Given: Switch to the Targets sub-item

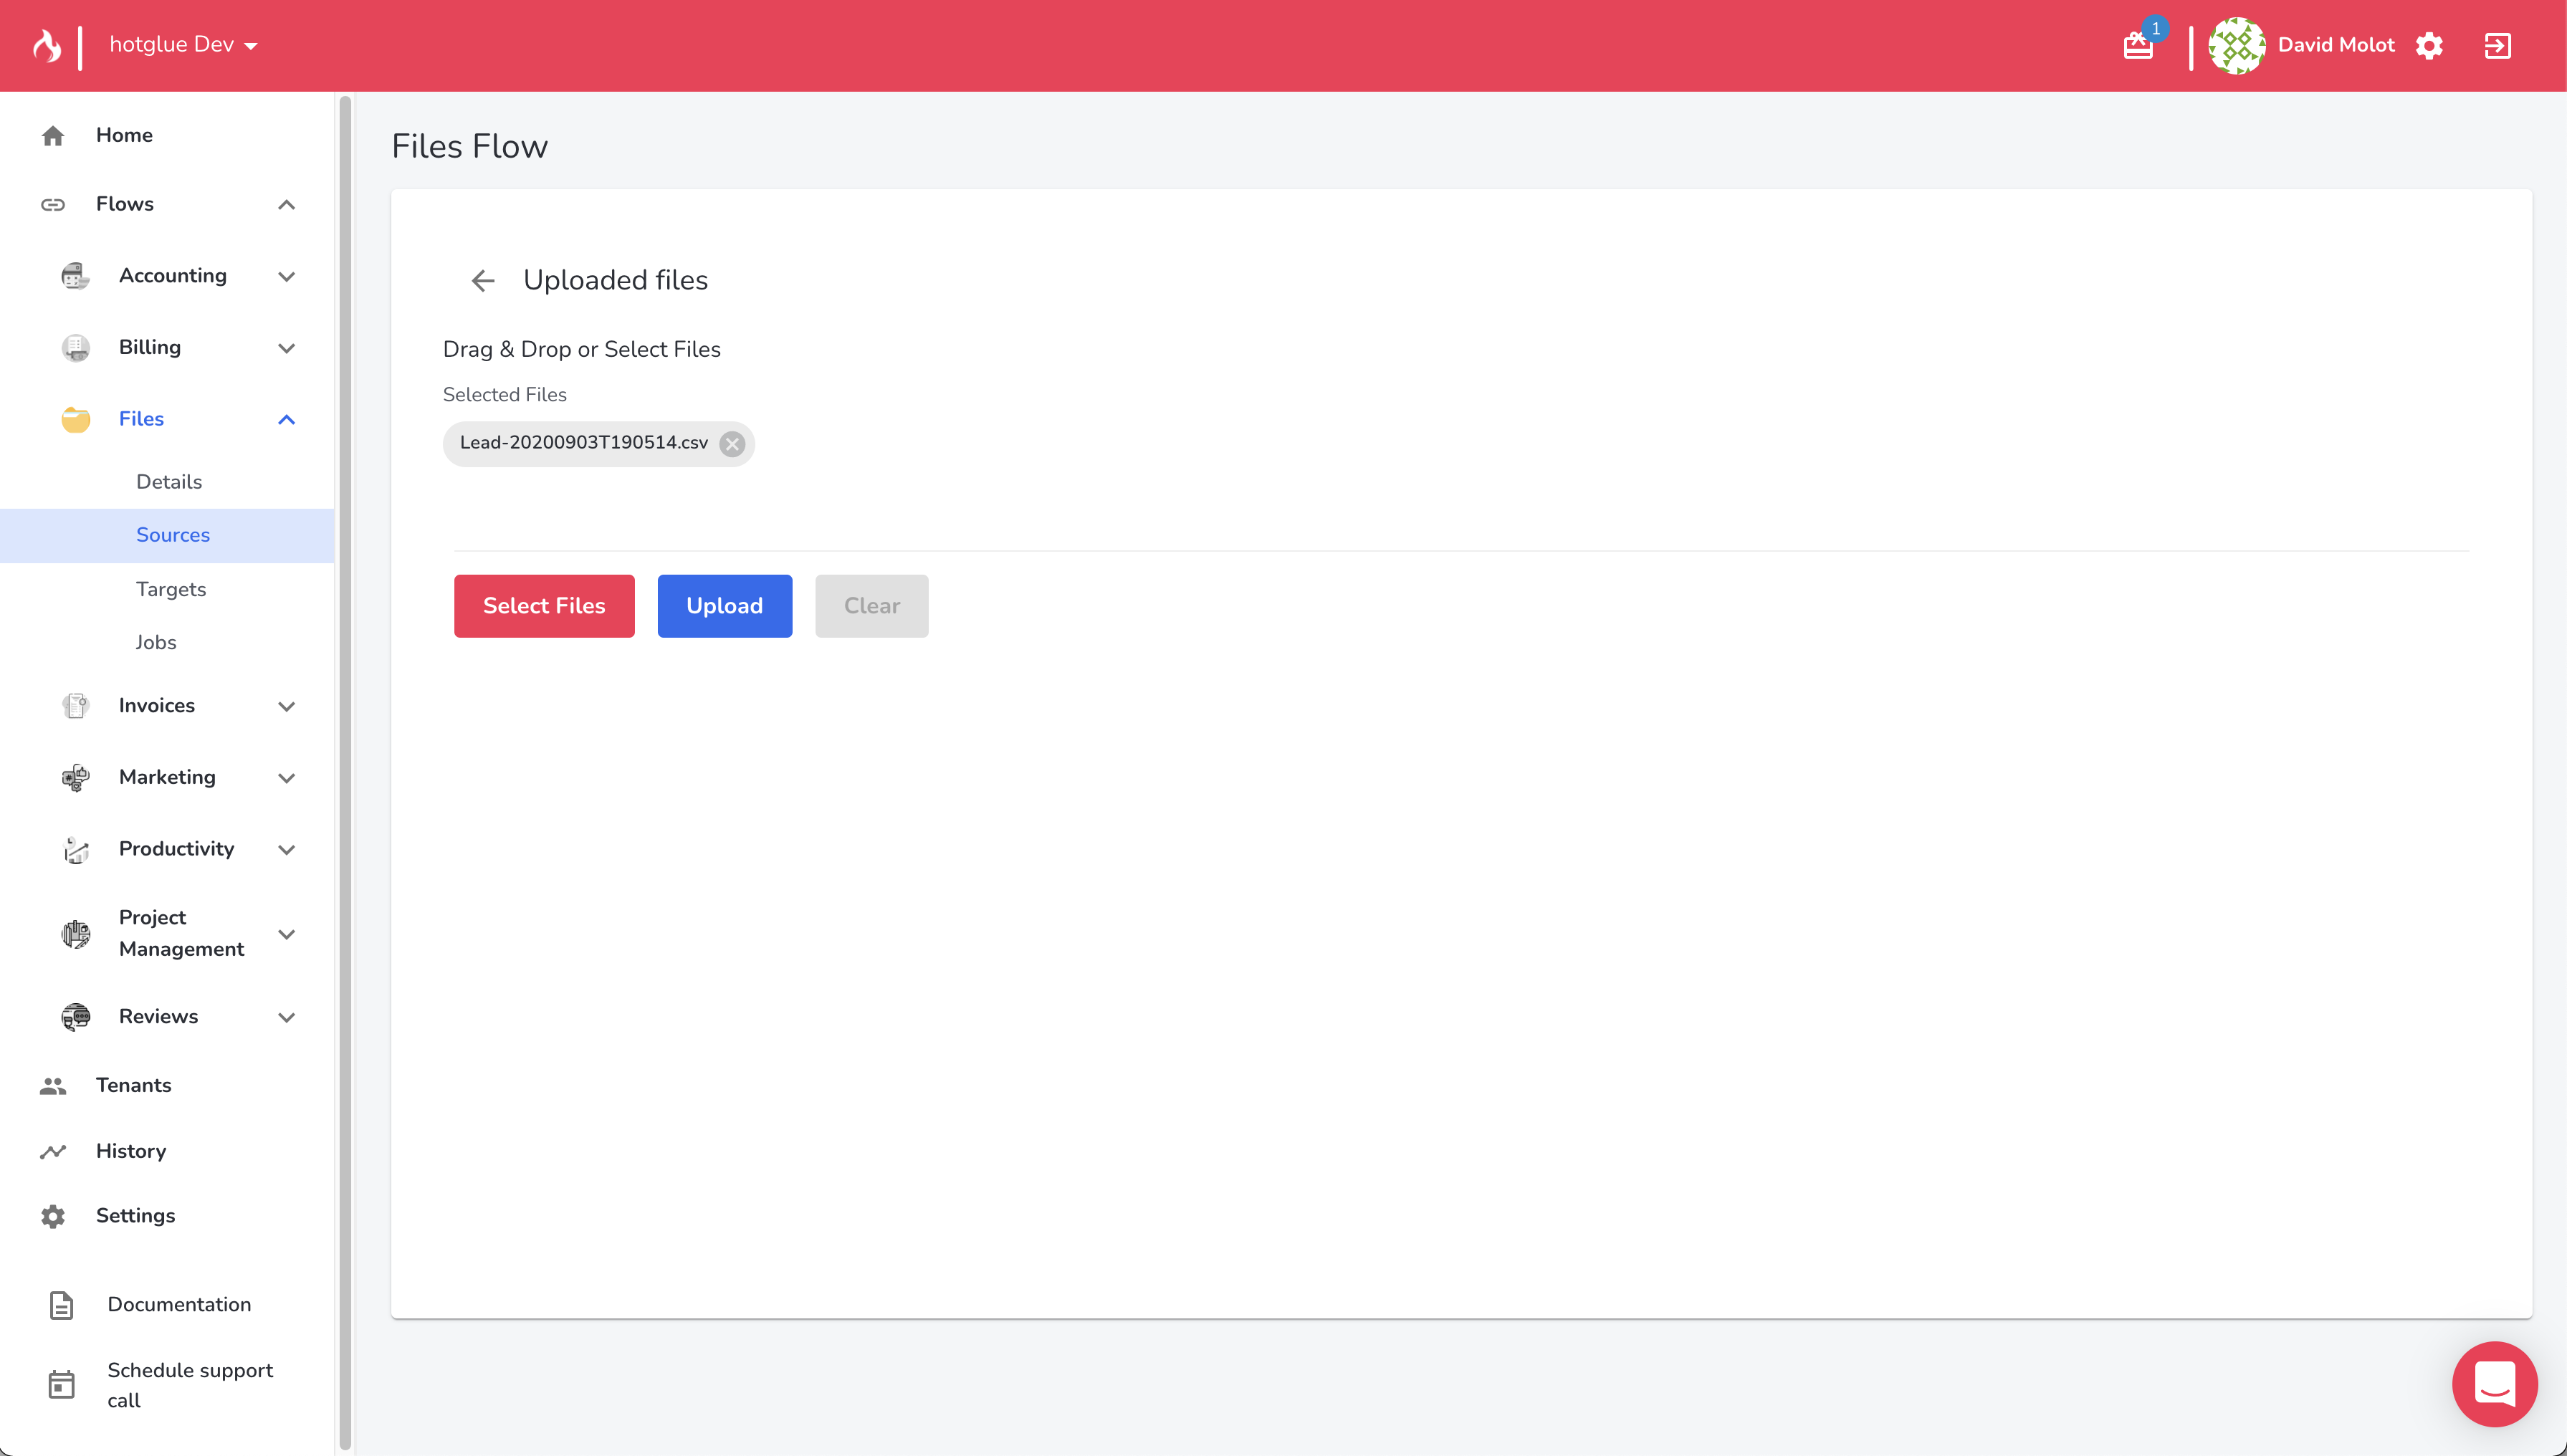Looking at the screenshot, I should click(171, 589).
